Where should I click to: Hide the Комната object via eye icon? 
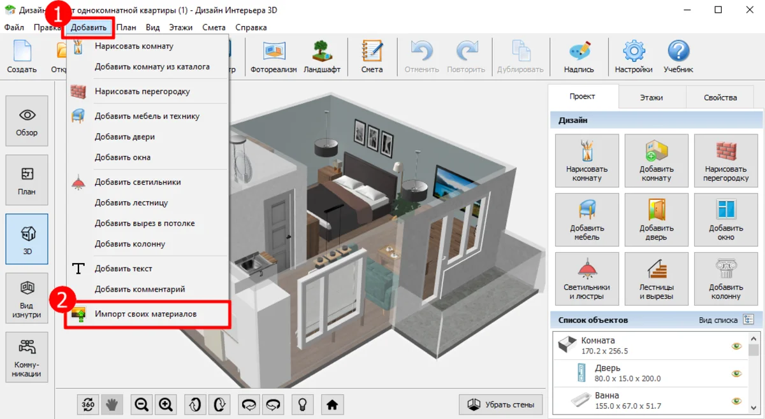pos(736,346)
